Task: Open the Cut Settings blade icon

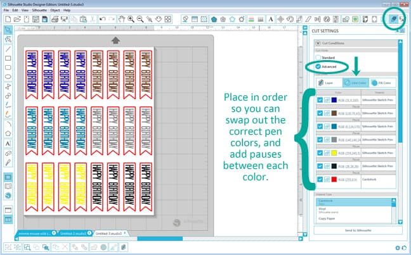Action: coord(393,19)
